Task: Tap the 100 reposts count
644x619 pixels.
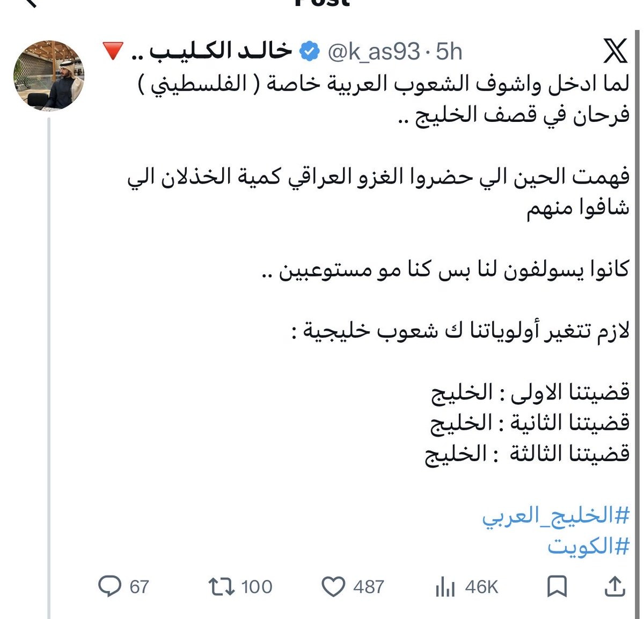Action: click(257, 587)
